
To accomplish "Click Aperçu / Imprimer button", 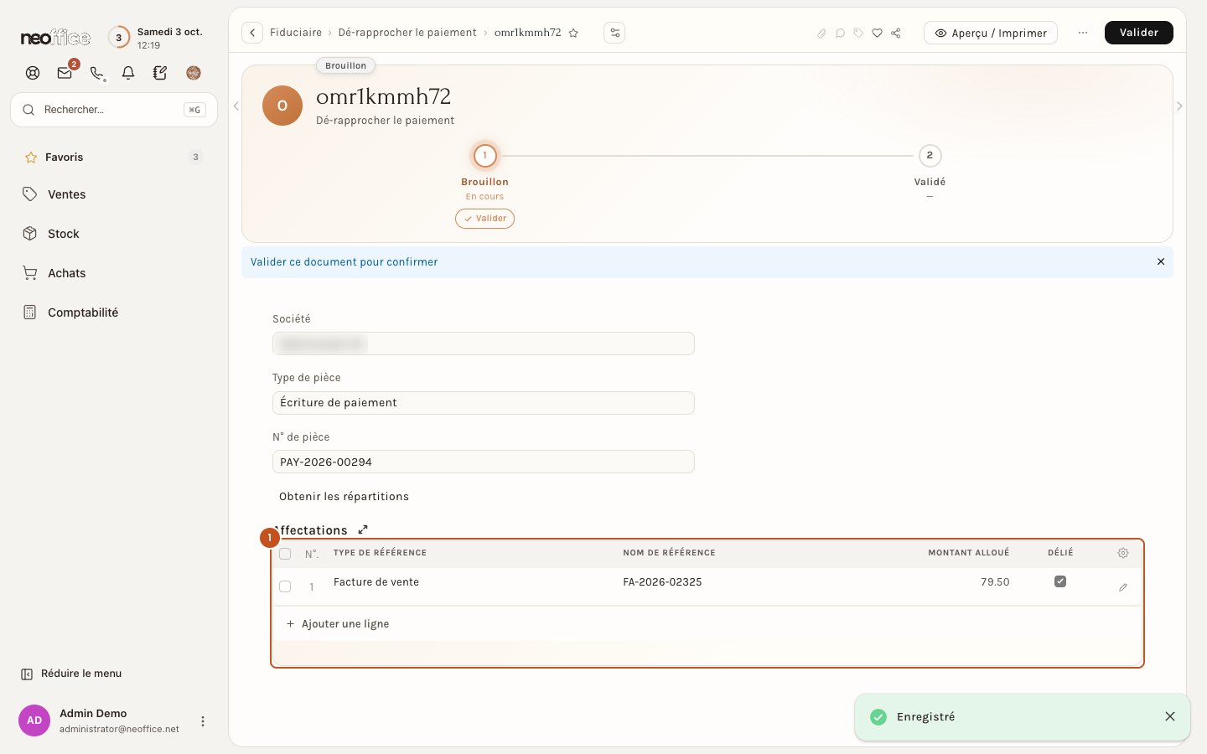I will point(991,33).
